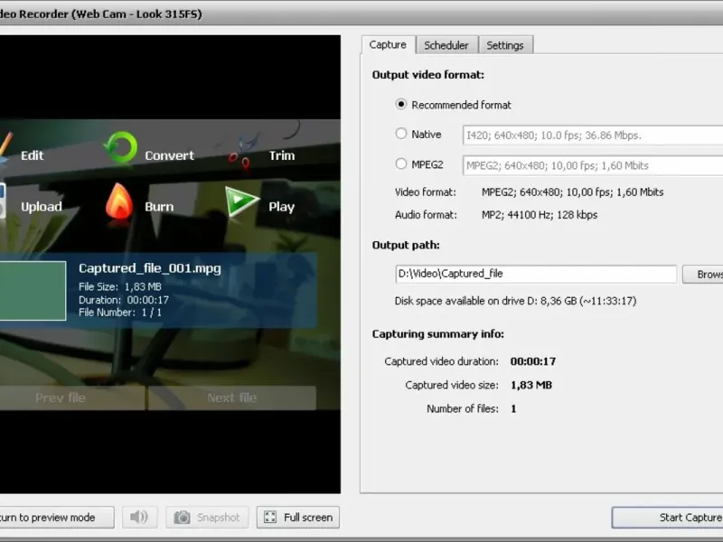
Task: Open the Native format I420 dropdown
Action: coord(593,135)
